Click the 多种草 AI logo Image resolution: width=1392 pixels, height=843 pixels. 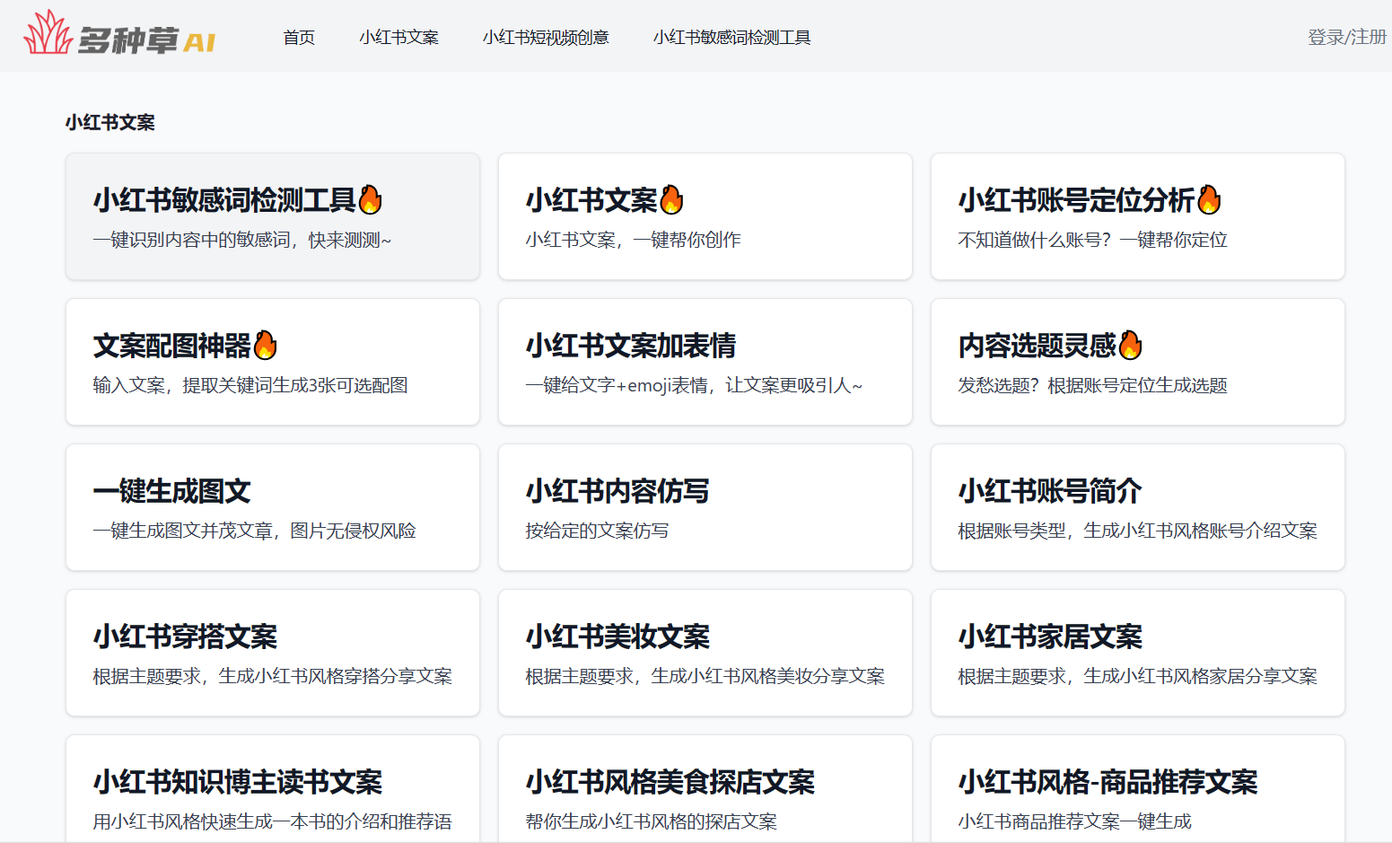pyautogui.click(x=119, y=36)
